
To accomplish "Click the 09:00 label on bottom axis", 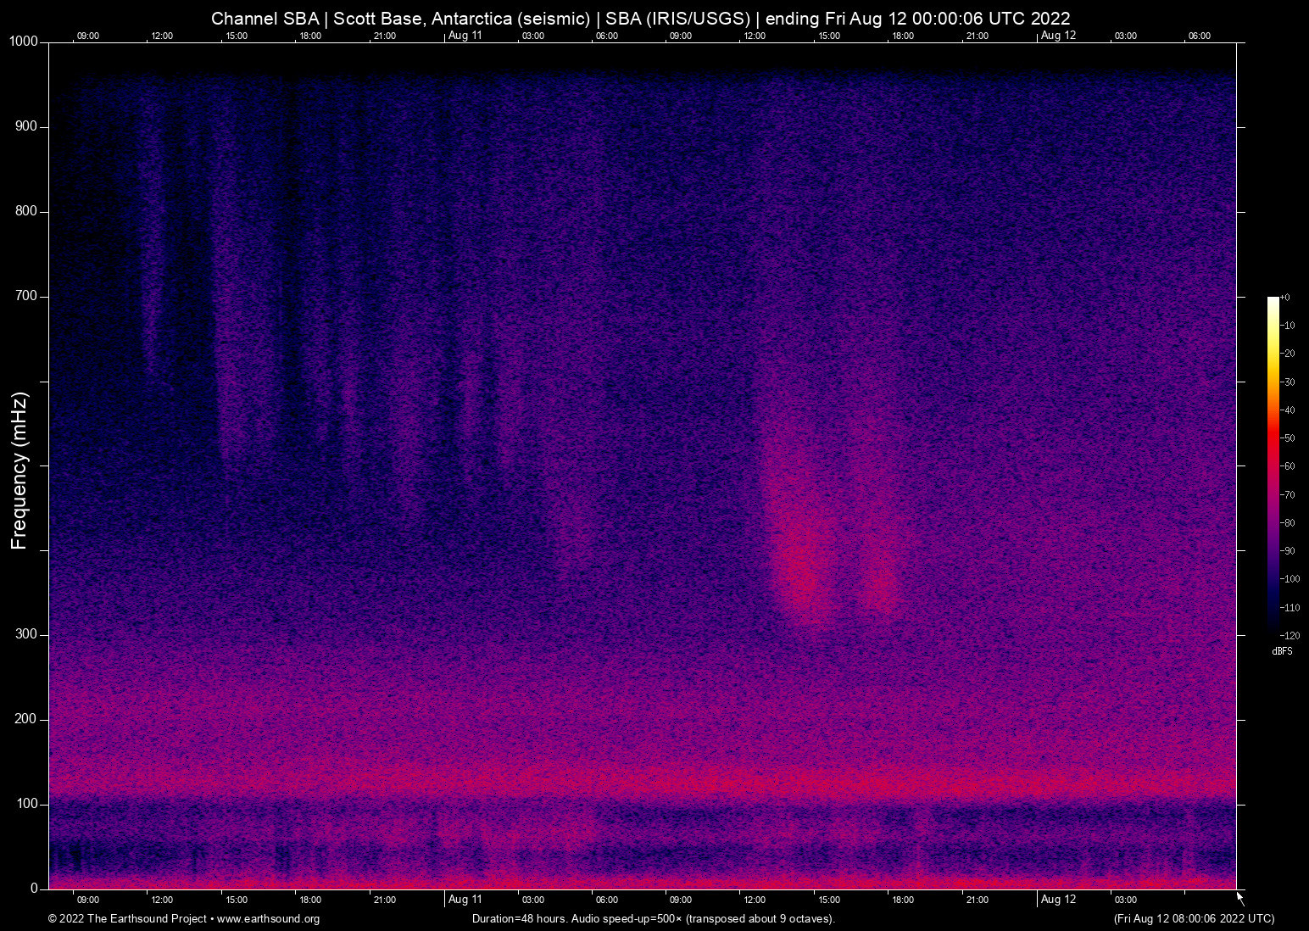I will 87,900.
